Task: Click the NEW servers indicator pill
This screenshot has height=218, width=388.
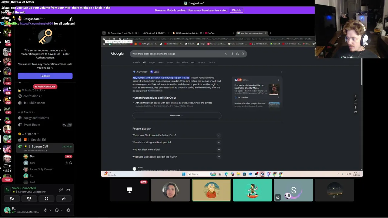Action: click(7, 180)
